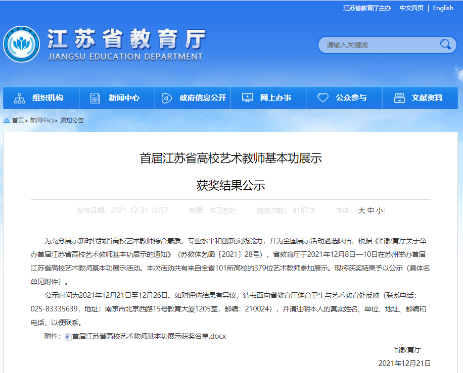
Task: Click the heart icon beside 公众参与
Action: click(x=322, y=98)
